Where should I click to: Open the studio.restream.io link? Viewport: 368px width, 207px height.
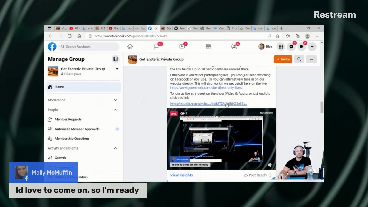coord(208,104)
